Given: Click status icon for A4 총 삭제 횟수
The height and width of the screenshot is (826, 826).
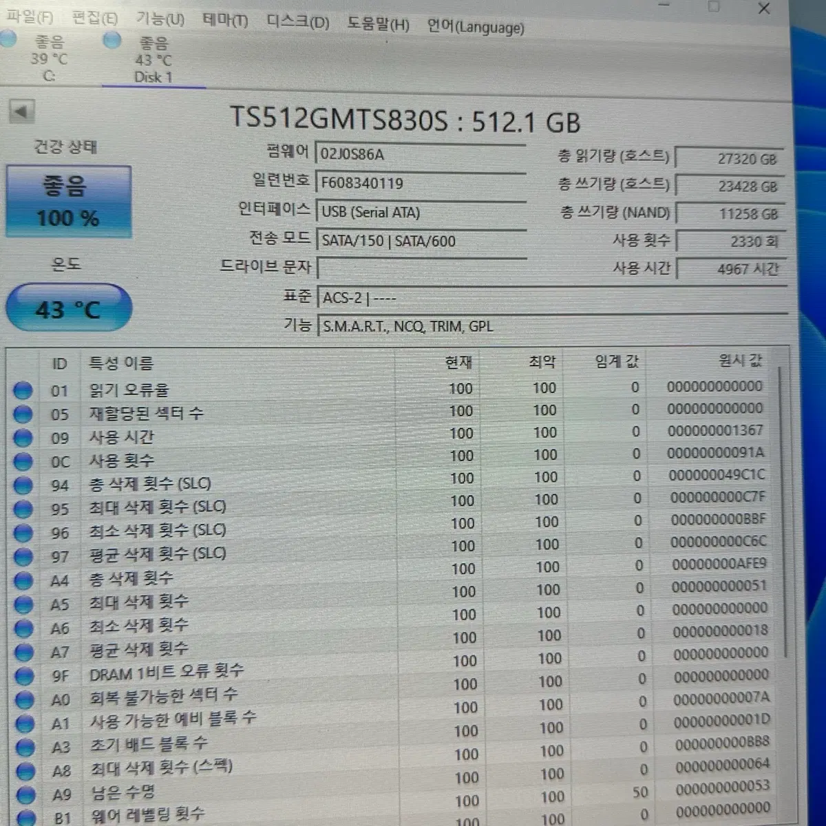Looking at the screenshot, I should pos(23,581).
